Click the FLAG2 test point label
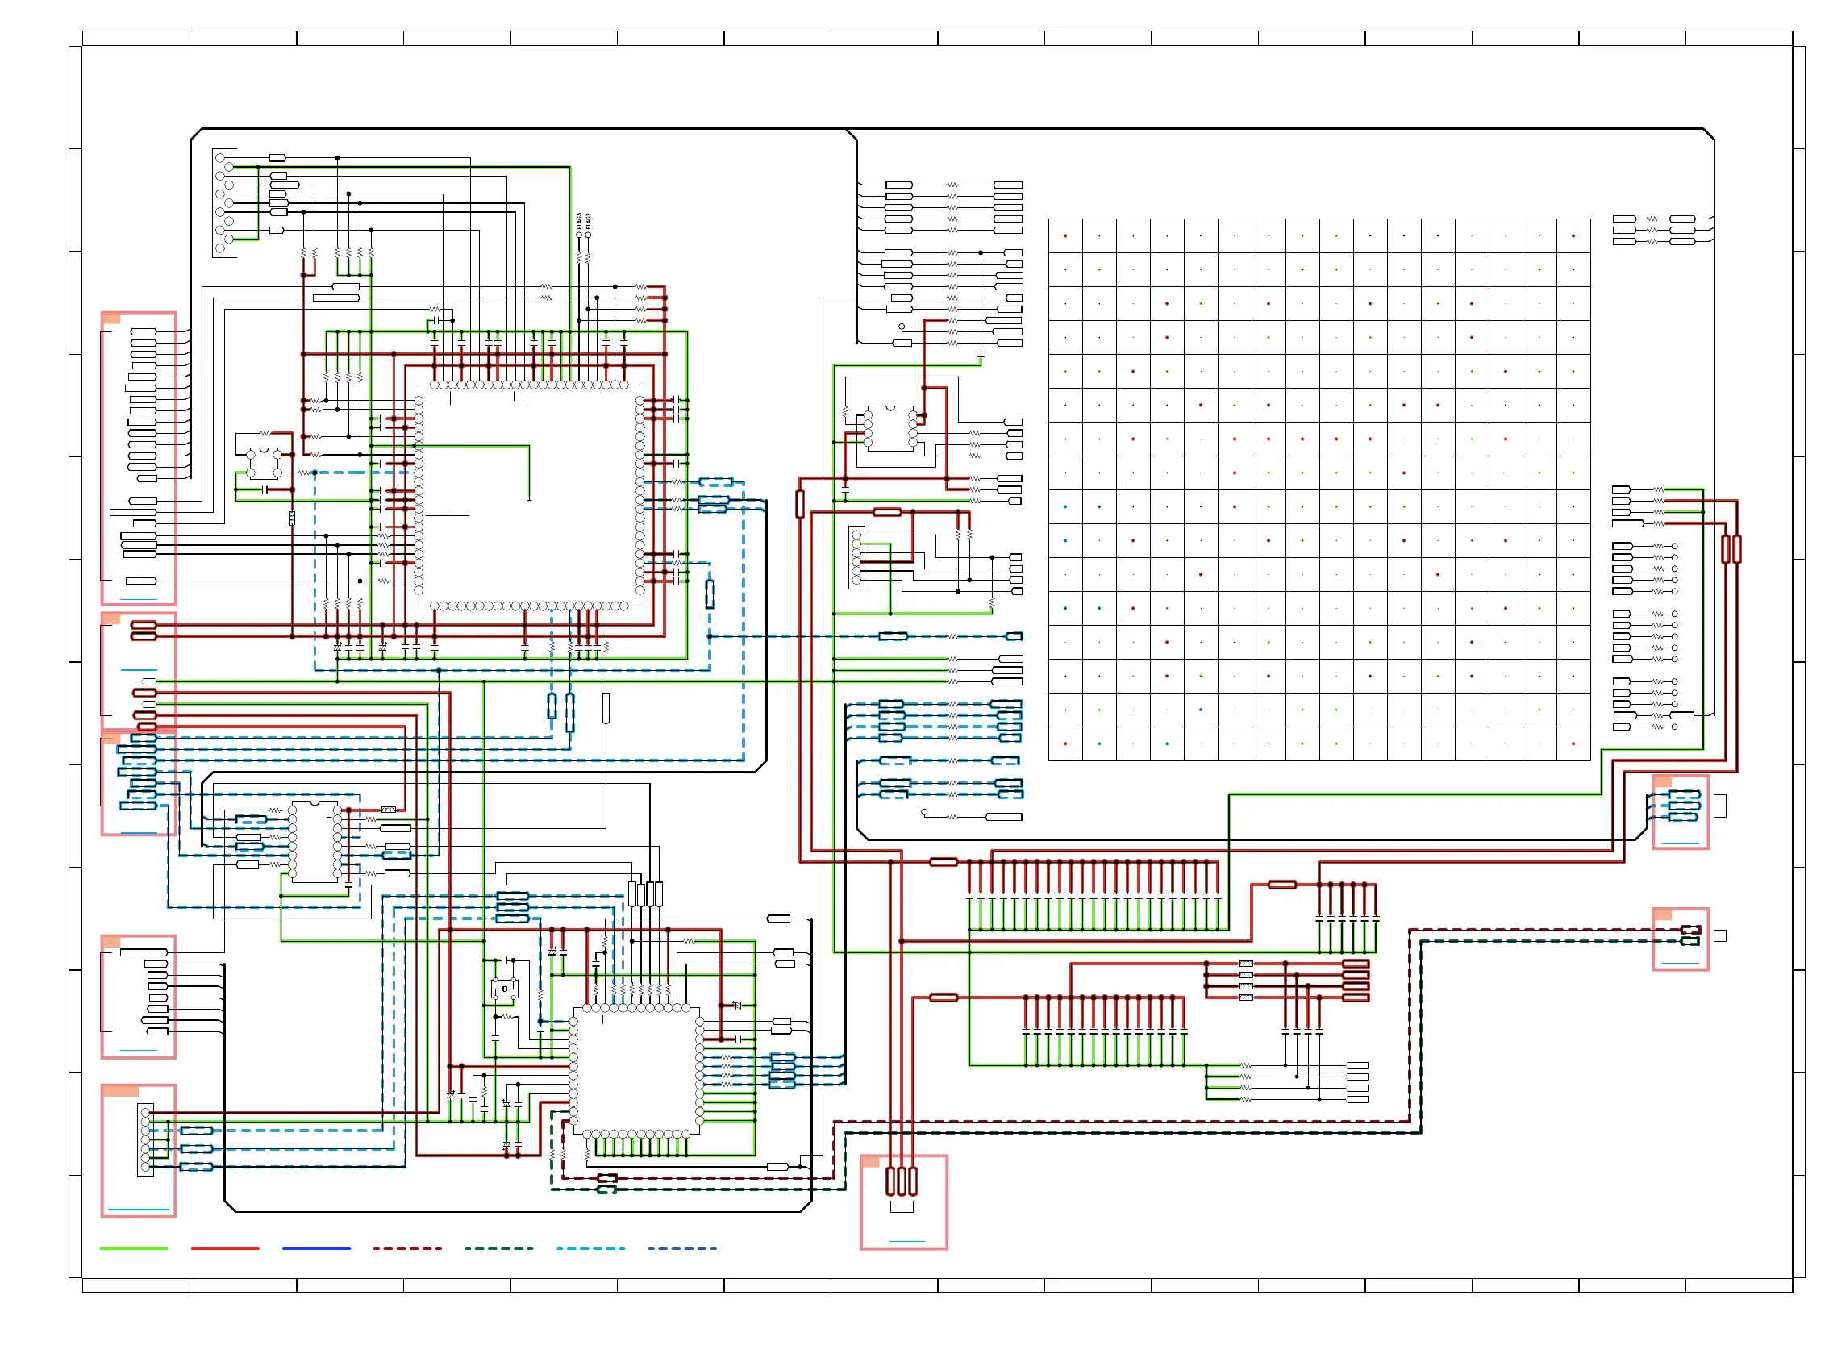Screen dimensions: 1829x1358 click(x=589, y=221)
